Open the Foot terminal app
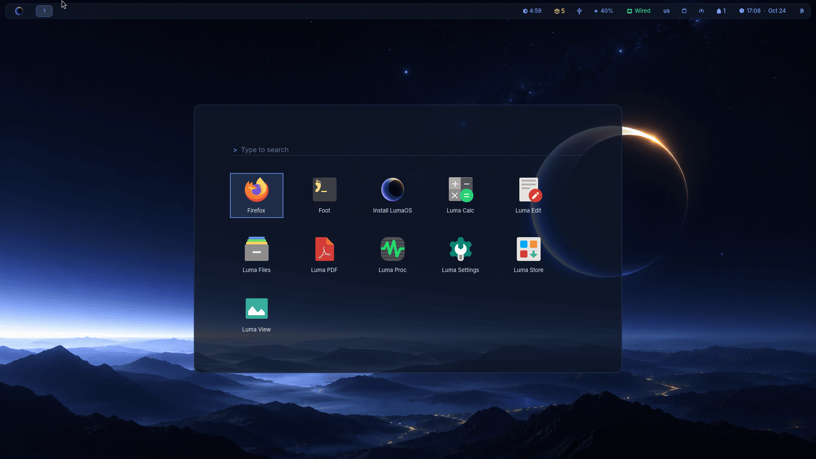Viewport: 816px width, 459px height. [324, 195]
